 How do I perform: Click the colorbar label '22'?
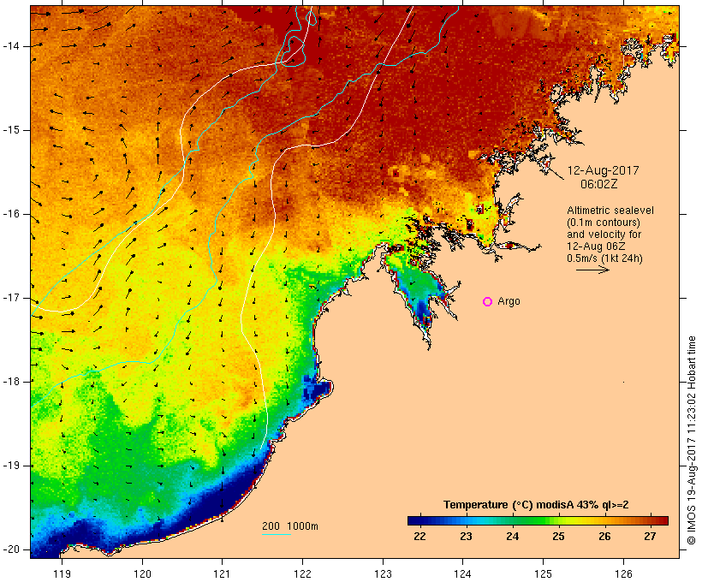(x=419, y=537)
